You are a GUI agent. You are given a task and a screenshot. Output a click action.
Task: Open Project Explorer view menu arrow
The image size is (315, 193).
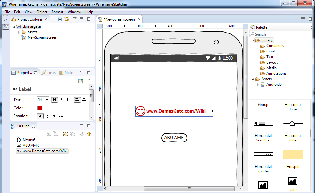point(75,18)
